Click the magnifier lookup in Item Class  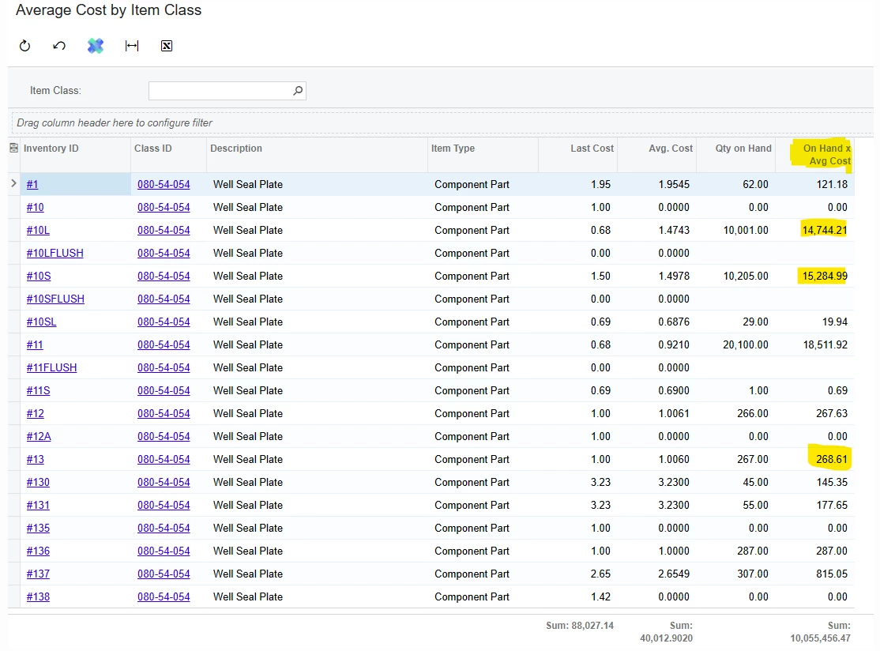point(298,90)
